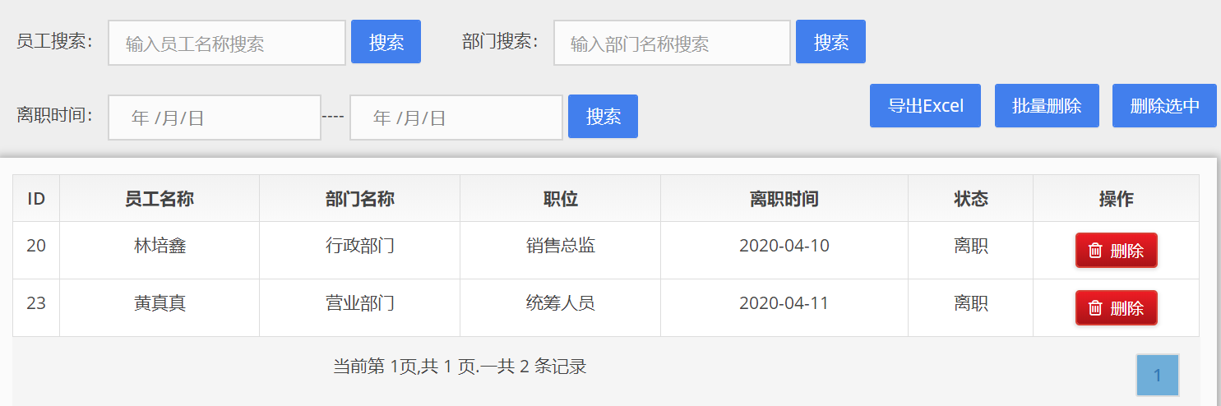Click the employee name search input field

pyautogui.click(x=227, y=43)
